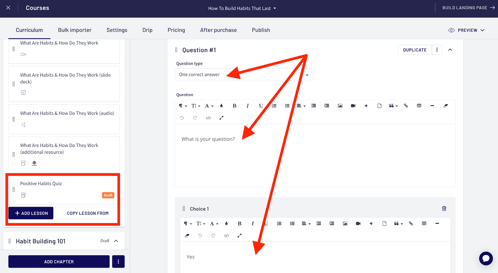Viewport: 498px width, 273px height.
Task: Decrease indent in Question editor toolbar
Action: [x=314, y=106]
